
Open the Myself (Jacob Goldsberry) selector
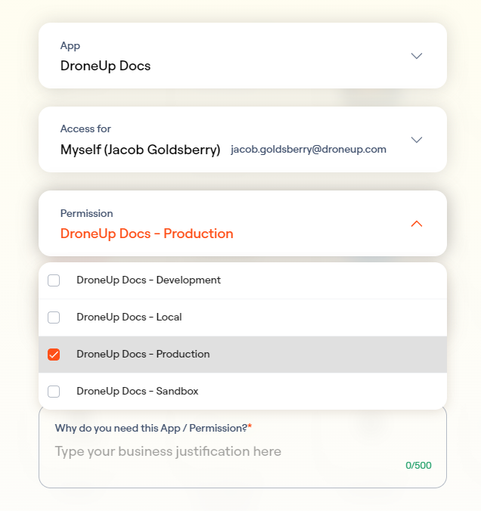click(243, 140)
